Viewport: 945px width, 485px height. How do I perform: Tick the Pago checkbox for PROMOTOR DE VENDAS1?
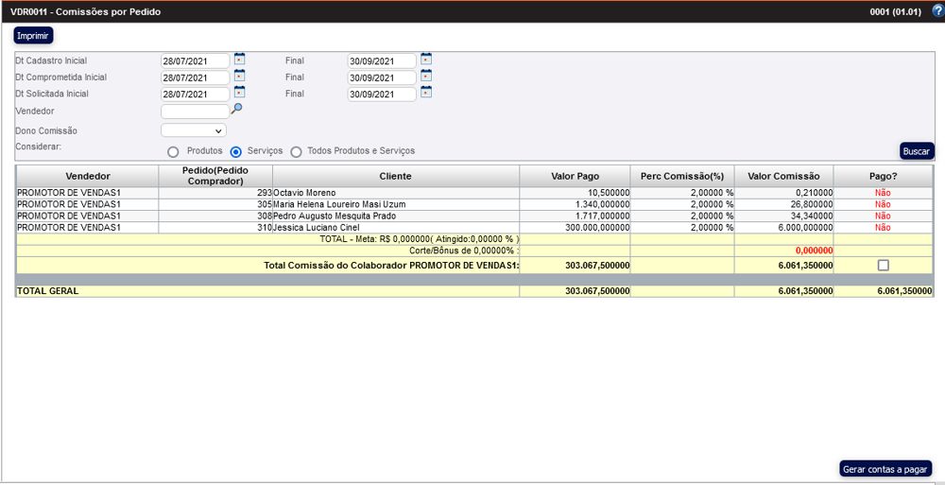tap(883, 266)
